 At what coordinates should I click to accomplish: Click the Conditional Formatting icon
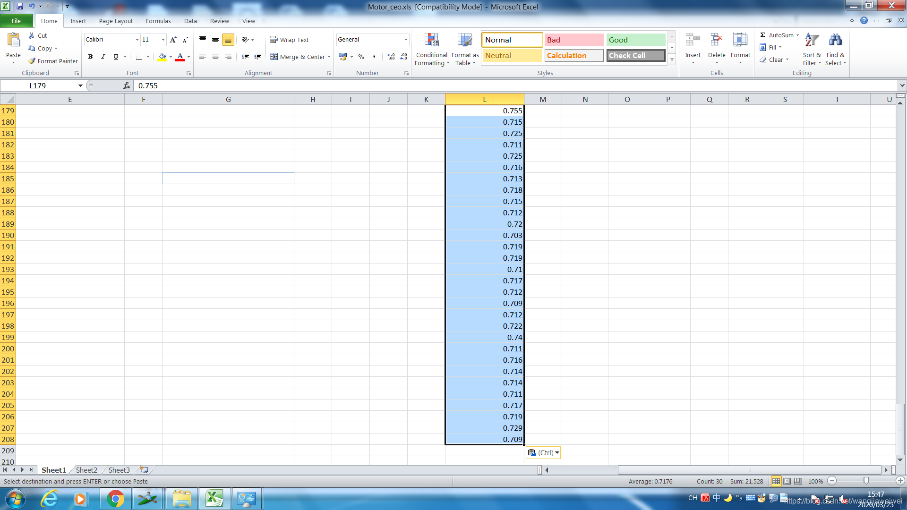(431, 41)
